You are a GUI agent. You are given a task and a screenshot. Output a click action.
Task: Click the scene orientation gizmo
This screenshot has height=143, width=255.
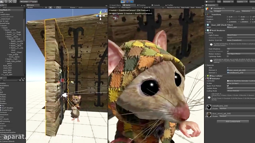coord(100,16)
